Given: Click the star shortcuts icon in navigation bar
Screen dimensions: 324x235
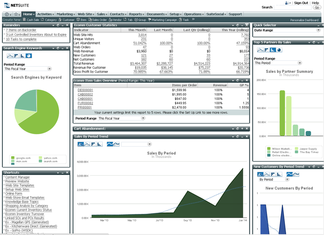Looking at the screenshot, I should tap(16, 14).
